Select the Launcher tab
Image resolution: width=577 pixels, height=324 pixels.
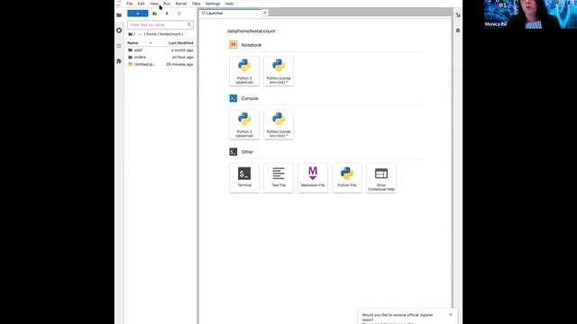[x=230, y=13]
